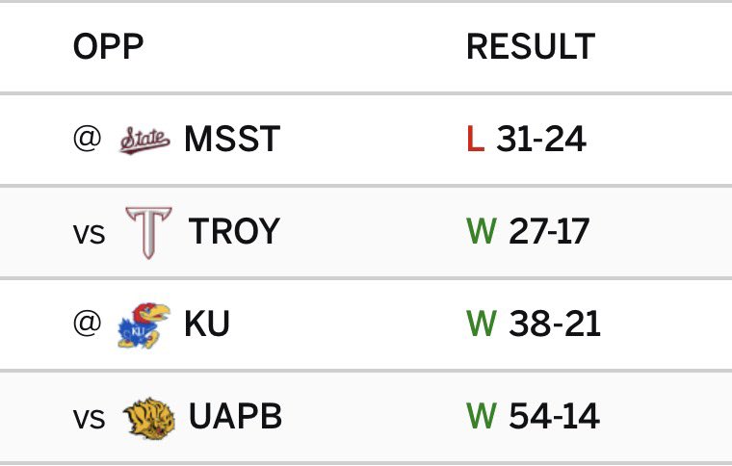
Task: Click the Kansas Jayhawks logo
Action: point(144,325)
